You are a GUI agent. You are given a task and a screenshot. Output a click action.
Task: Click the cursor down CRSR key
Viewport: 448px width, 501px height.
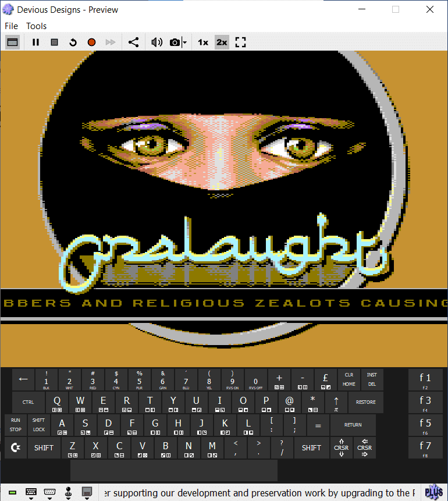coord(342,447)
